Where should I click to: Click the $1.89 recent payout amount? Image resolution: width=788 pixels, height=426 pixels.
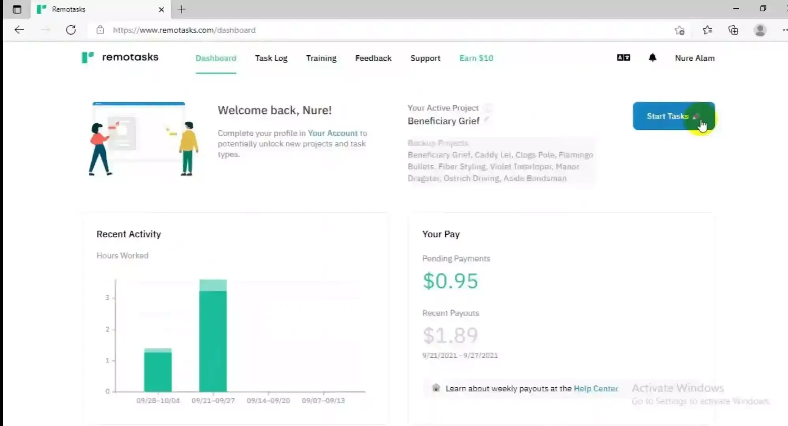pos(450,335)
